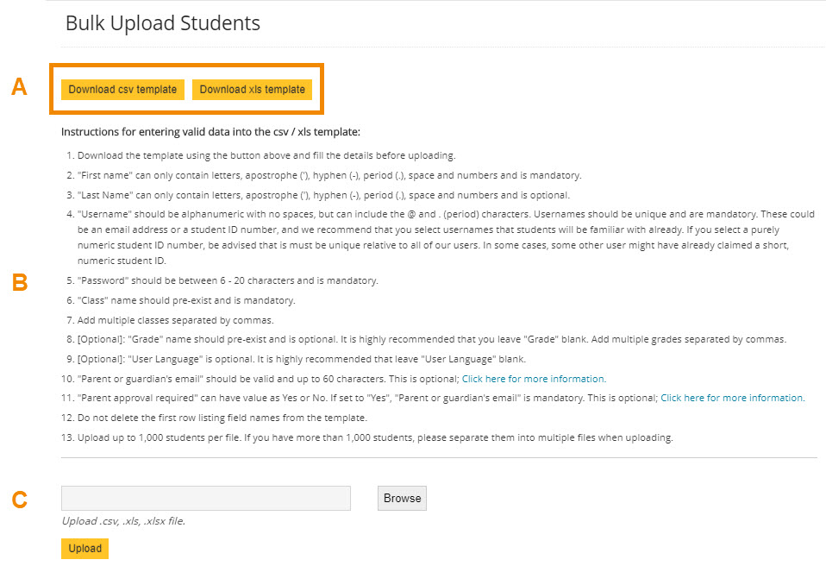Click 'Click here for more information' after guardian's email rule
The image size is (826, 566).
pyautogui.click(x=533, y=378)
